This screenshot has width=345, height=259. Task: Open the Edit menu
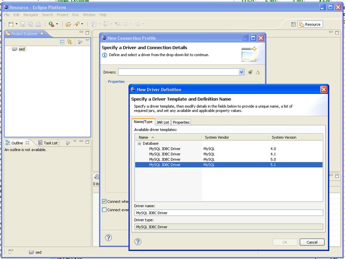(x=16, y=15)
